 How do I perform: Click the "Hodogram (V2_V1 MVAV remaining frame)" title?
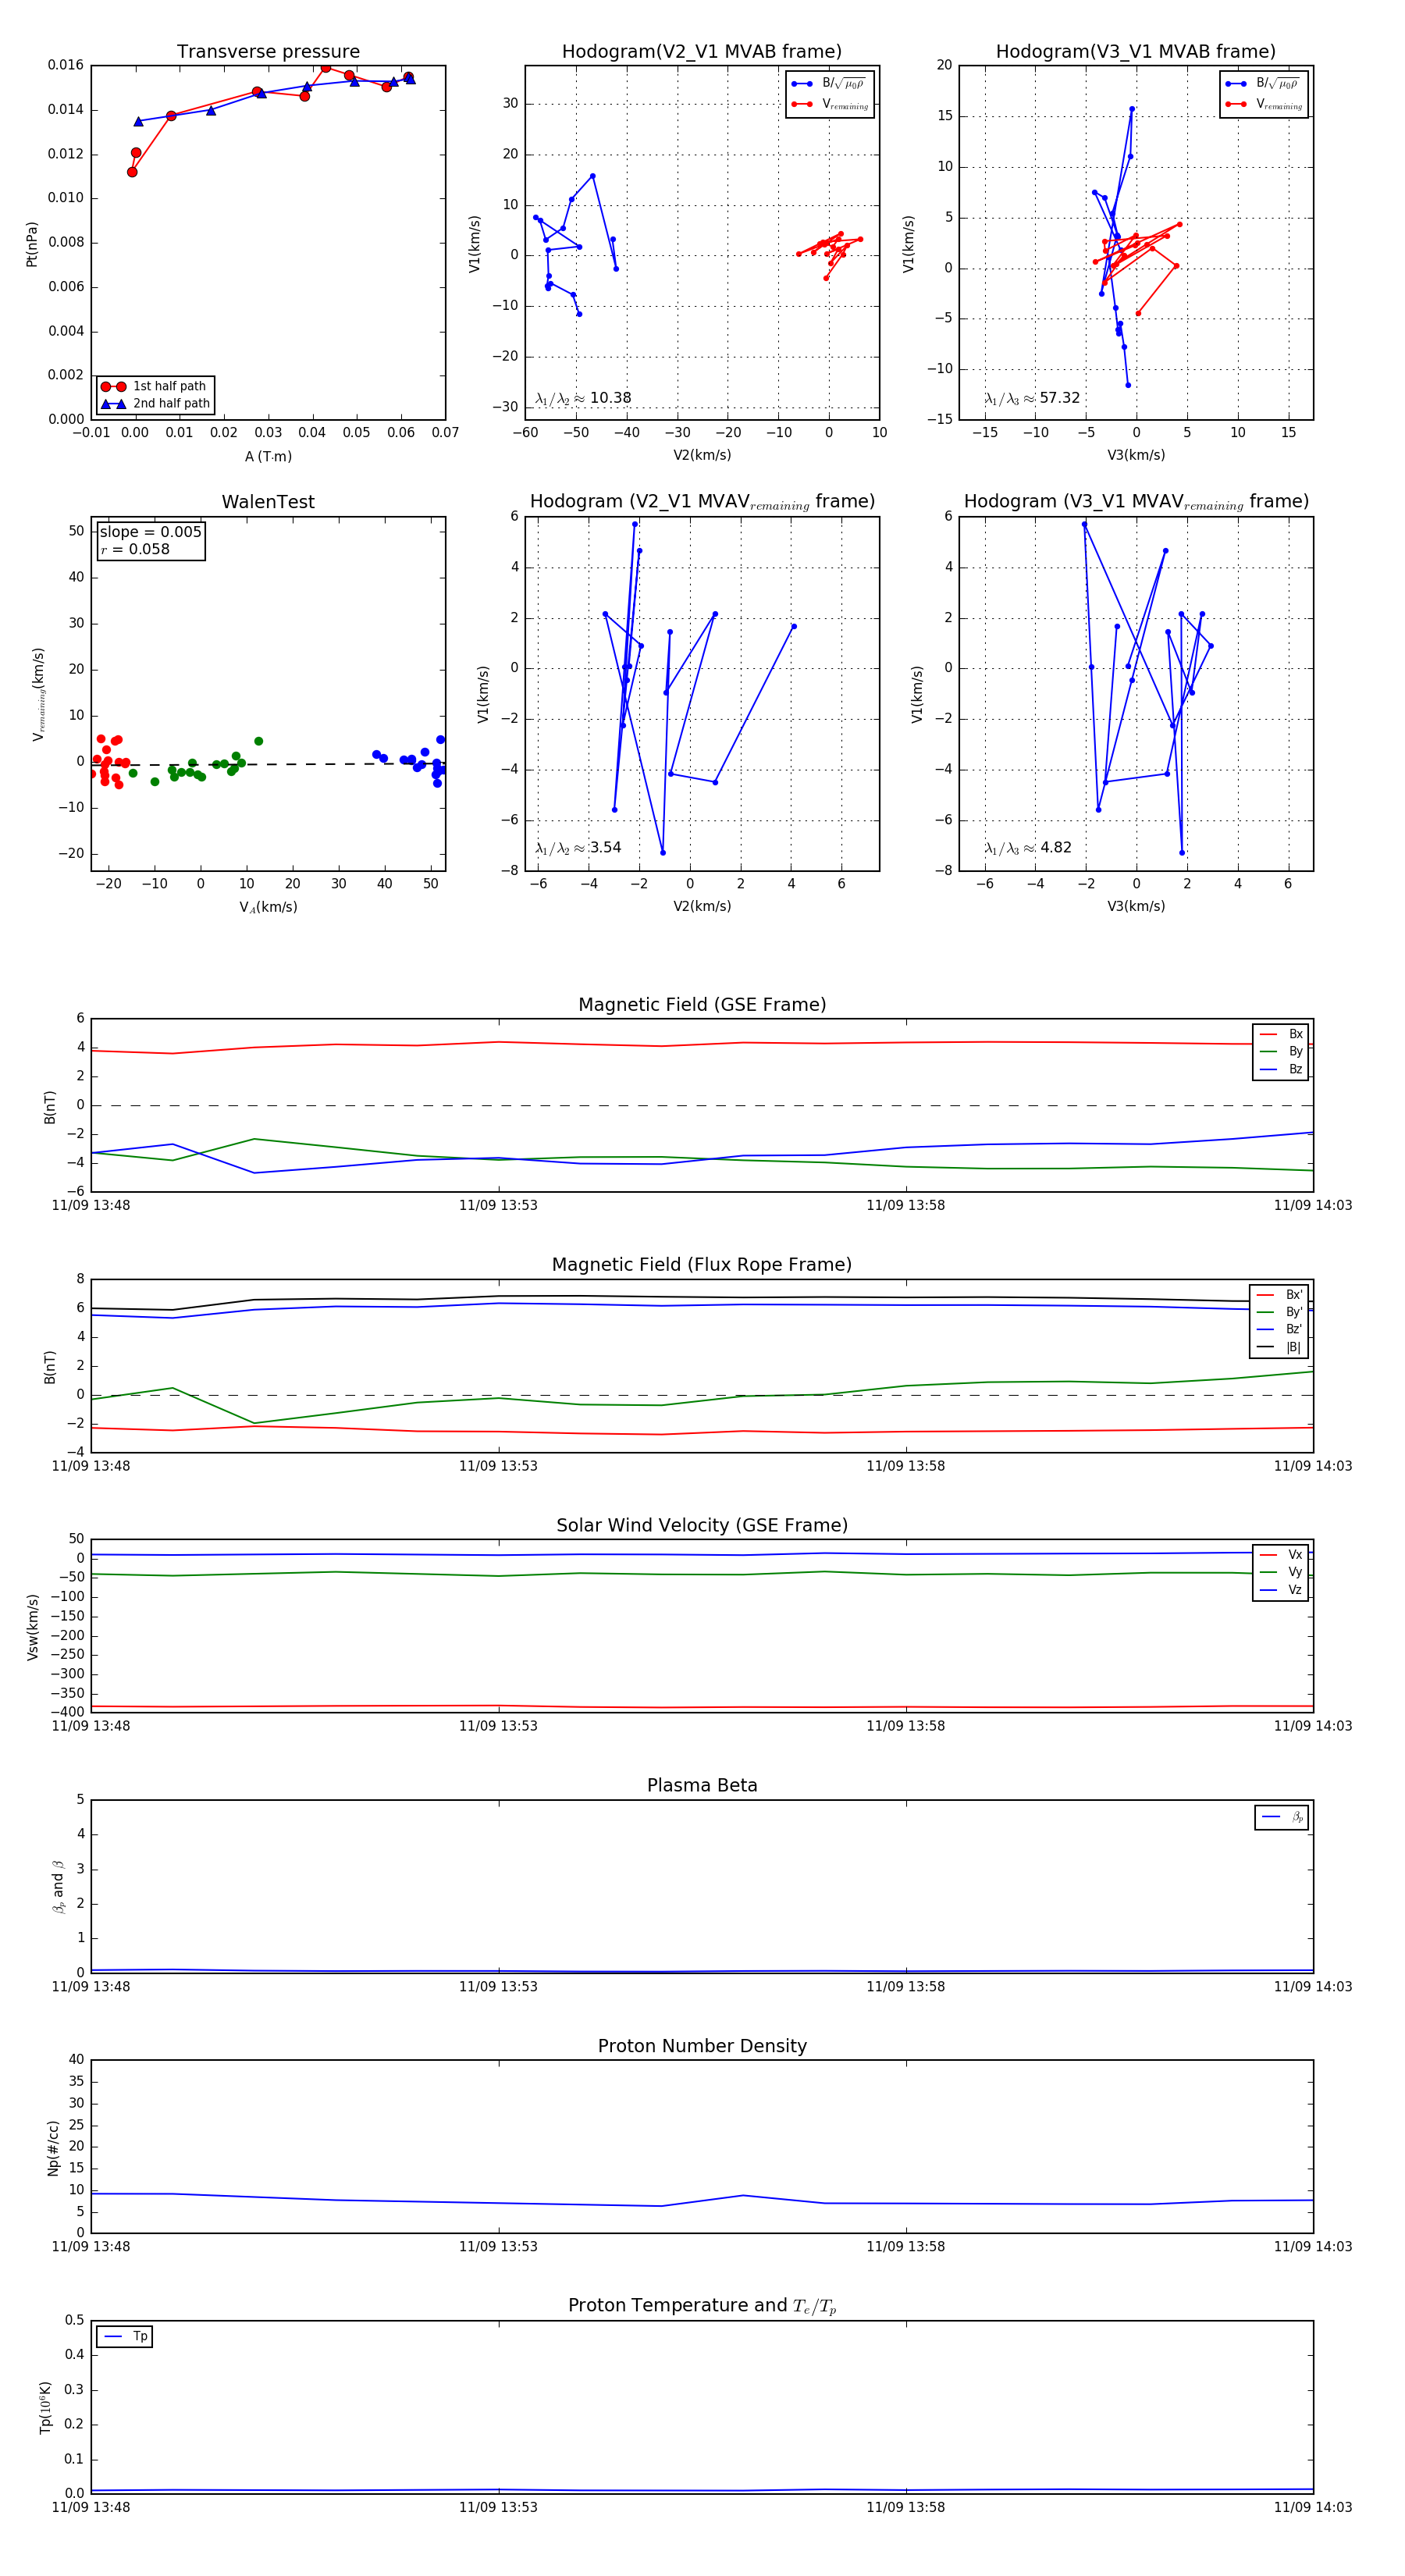coord(702,502)
